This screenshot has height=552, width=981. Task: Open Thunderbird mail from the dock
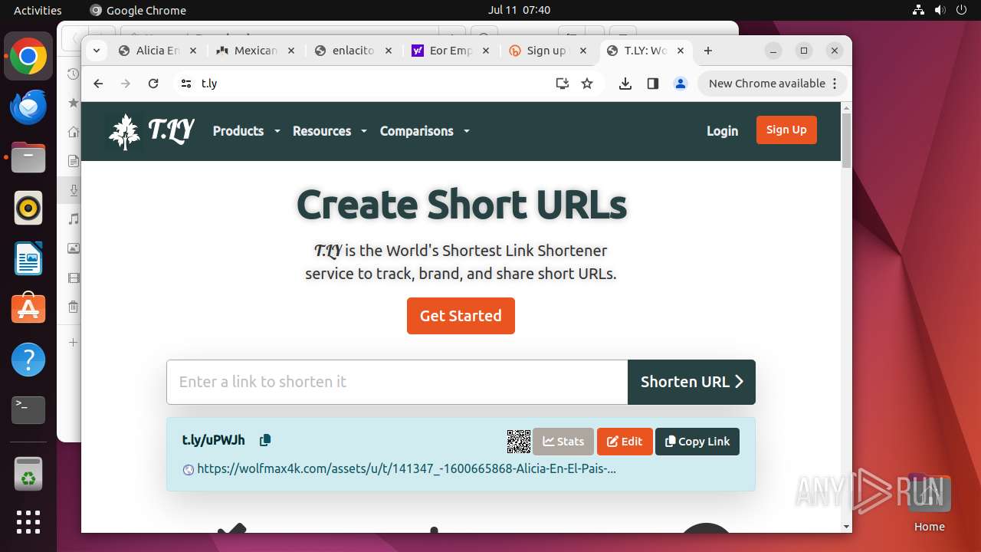pos(28,107)
